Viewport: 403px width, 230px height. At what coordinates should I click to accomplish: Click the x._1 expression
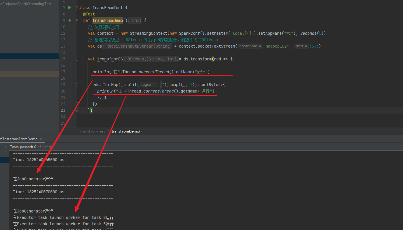point(102,97)
